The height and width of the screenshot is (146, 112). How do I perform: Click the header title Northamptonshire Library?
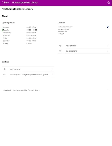click(25, 3)
